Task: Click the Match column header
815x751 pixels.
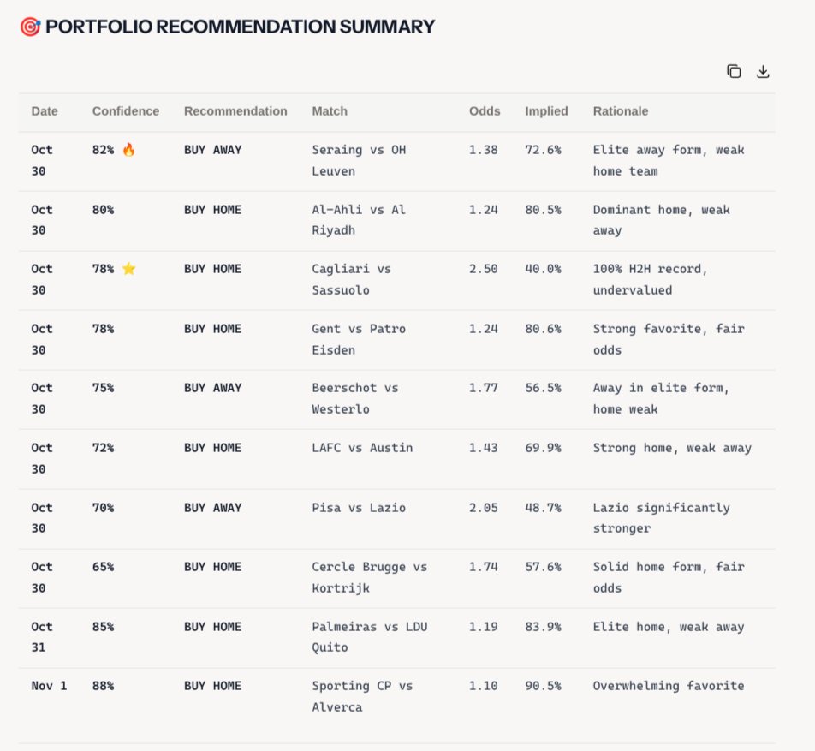Action: coord(330,111)
